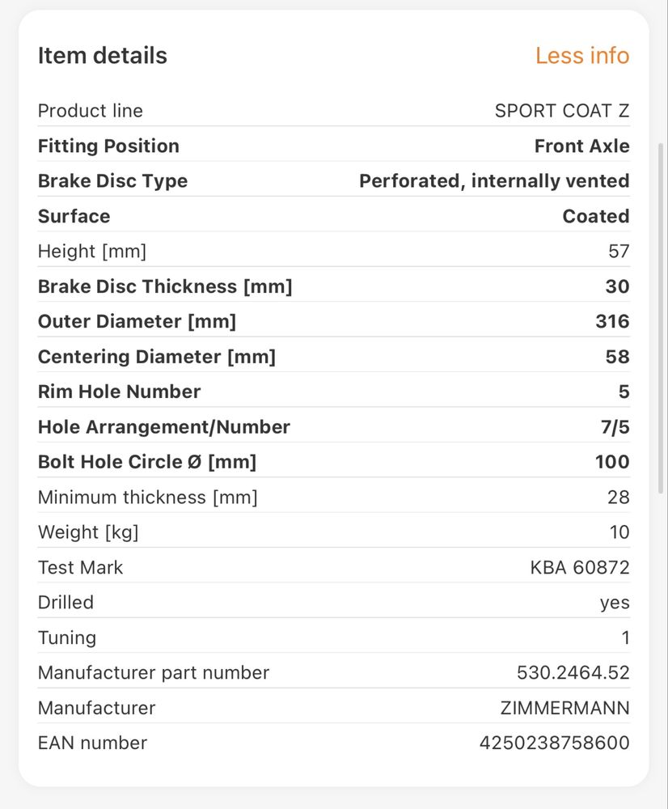
Task: Collapse details with Less info link
Action: (581, 55)
